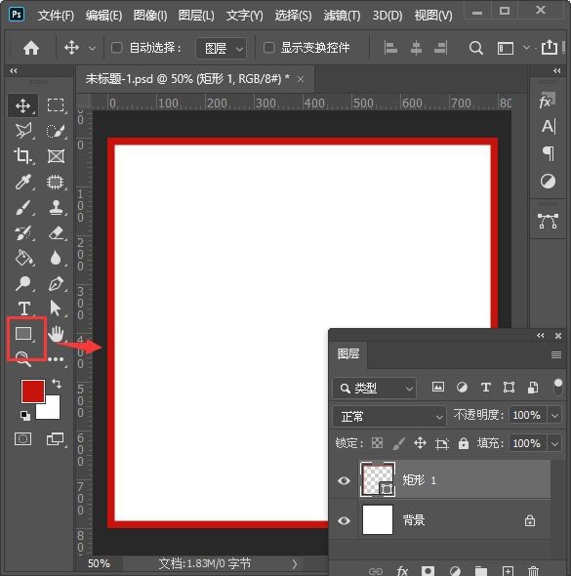Toggle visibility of 背景 layer

pyautogui.click(x=345, y=520)
